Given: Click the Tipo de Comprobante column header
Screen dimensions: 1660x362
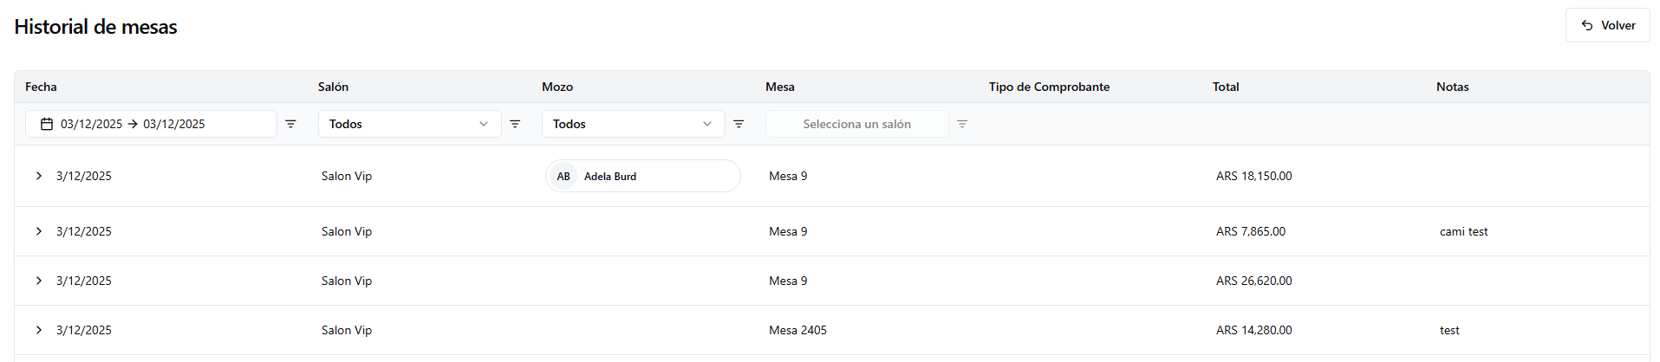Looking at the screenshot, I should [1049, 87].
